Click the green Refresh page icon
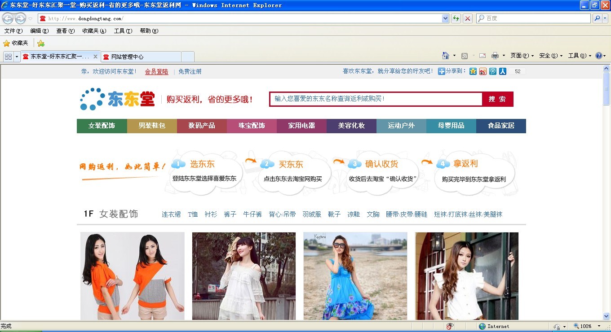Screen dimensions: 611x332 456,18
